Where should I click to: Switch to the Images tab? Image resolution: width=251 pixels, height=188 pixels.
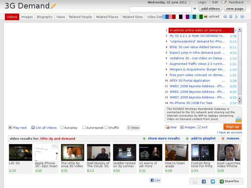click(x=27, y=17)
